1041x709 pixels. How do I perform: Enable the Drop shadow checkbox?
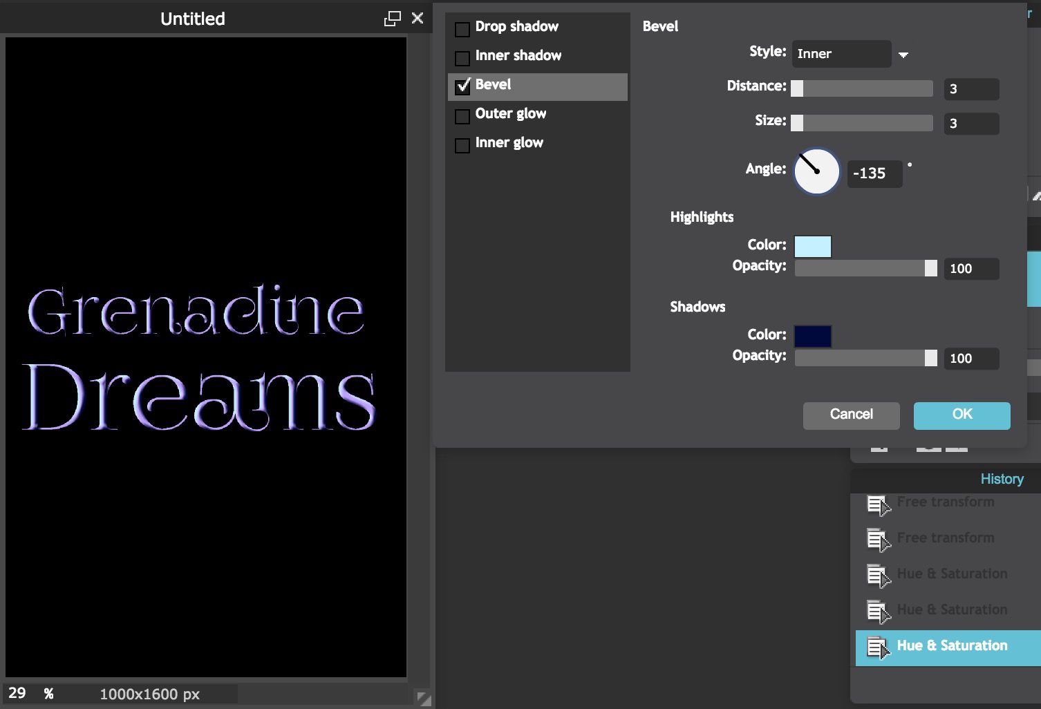point(462,29)
